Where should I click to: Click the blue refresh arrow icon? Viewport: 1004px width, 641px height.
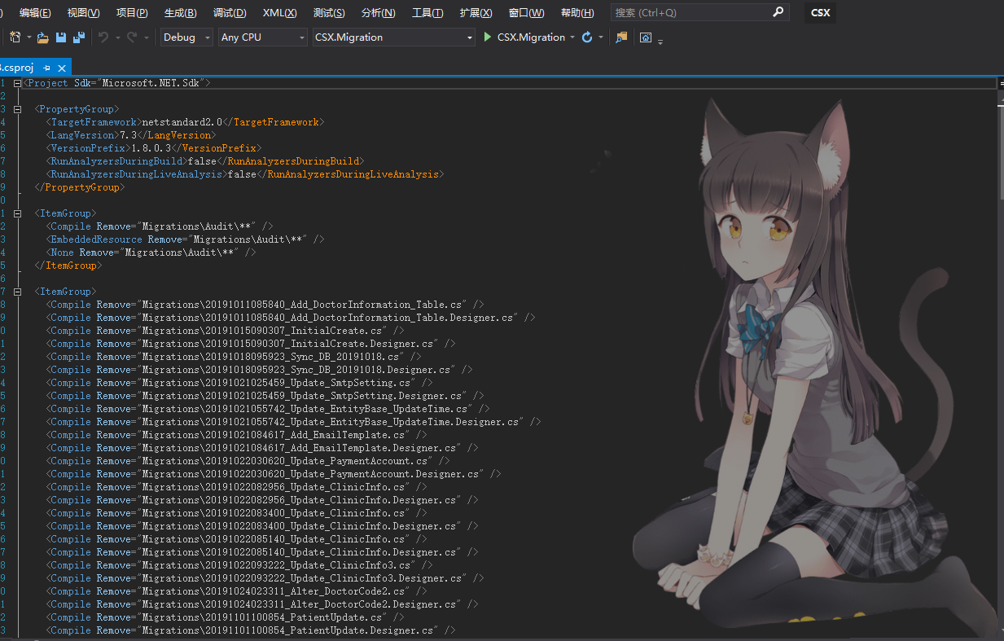[x=587, y=37]
